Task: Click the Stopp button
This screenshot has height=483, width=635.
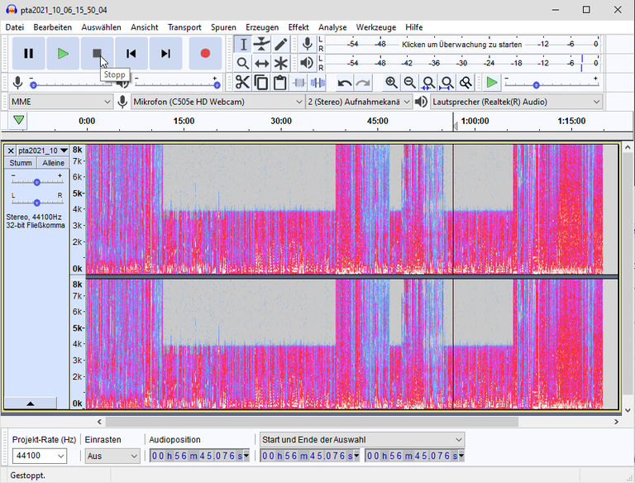Action: click(x=98, y=53)
